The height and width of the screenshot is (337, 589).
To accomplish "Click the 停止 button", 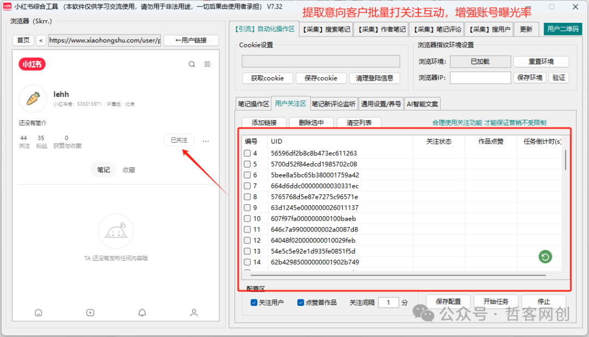I will 544,302.
